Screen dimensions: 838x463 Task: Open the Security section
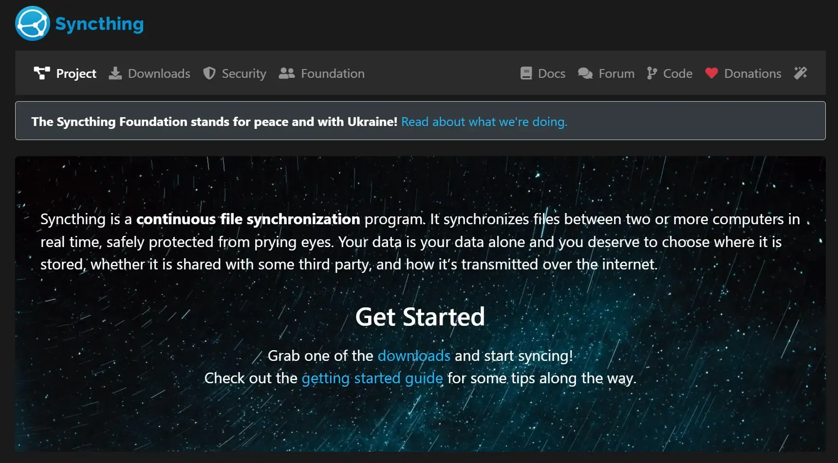244,73
